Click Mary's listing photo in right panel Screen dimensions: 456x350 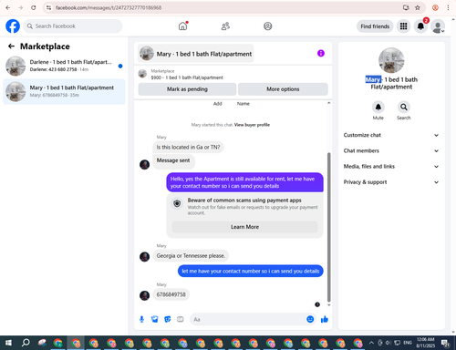[391, 60]
